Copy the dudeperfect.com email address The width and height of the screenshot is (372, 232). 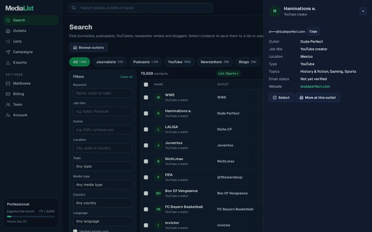click(x=313, y=31)
